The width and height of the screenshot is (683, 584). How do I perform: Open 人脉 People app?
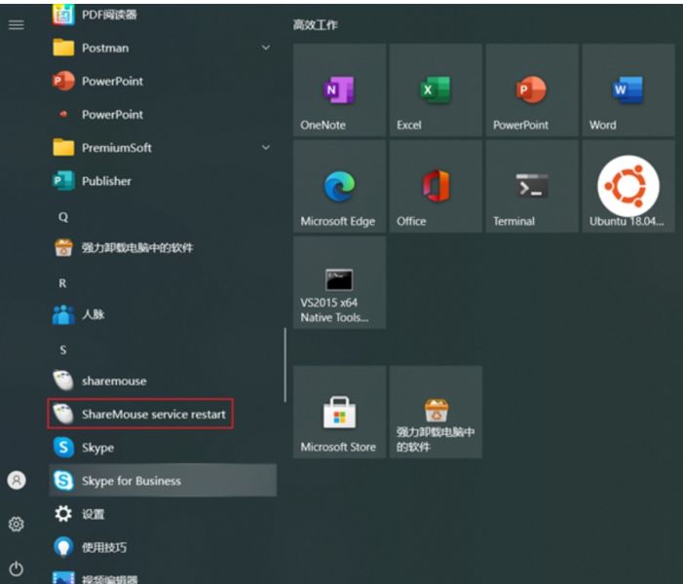point(163,314)
